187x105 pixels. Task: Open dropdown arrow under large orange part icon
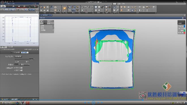[x=65, y=11]
